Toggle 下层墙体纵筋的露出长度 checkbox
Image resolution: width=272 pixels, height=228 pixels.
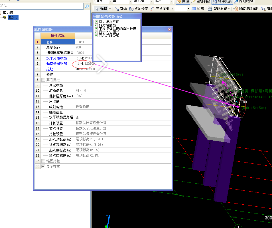[x=96, y=29]
